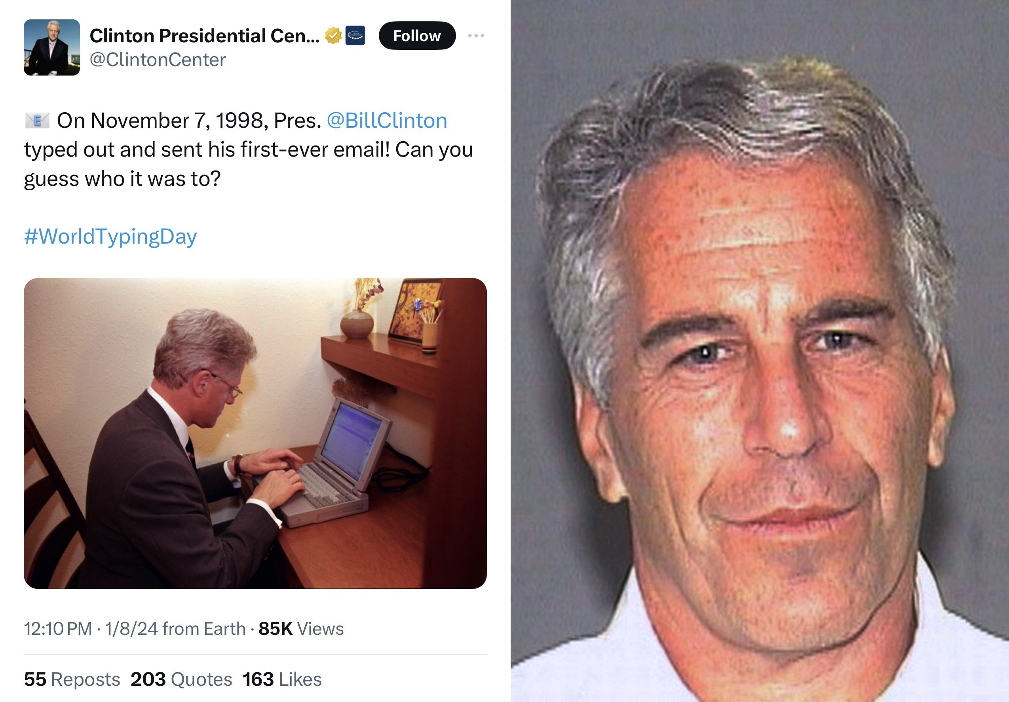Click the 12:10 PM timestamp
This screenshot has width=1009, height=702.
click(x=58, y=629)
